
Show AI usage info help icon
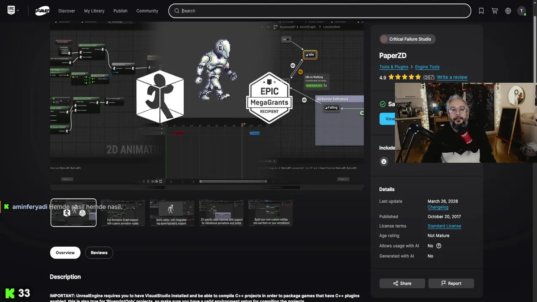(x=439, y=246)
